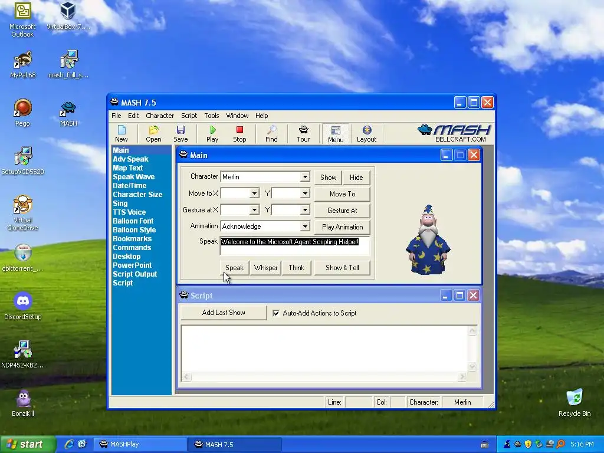Select the qbittorrent installer desktop icon
Screen dimensions: 604x453
pyautogui.click(x=22, y=258)
